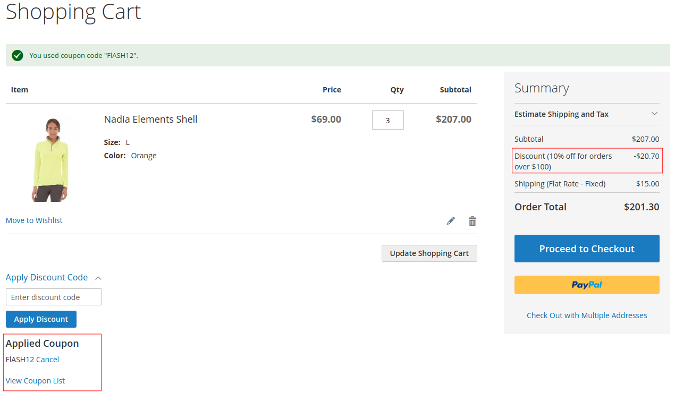Move Nadia Elements Shell to Wishlist
The image size is (675, 410).
pos(34,220)
